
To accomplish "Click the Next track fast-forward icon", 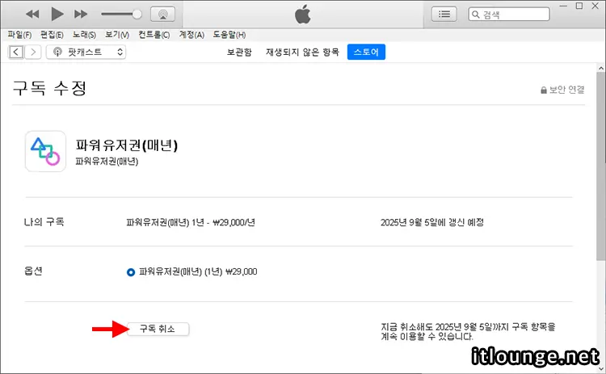I will (80, 14).
